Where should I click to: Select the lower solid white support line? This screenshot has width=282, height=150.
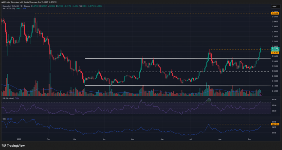(x=169, y=86)
